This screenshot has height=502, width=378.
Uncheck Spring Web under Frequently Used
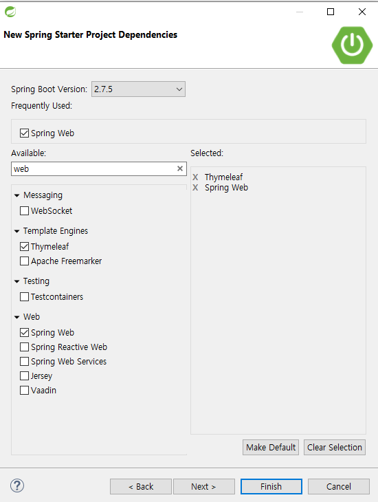tap(24, 133)
